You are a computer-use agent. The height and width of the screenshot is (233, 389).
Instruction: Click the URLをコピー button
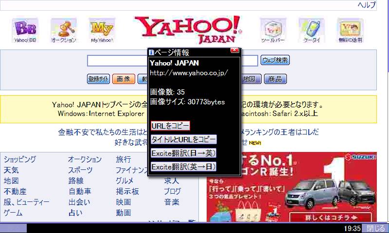[170, 126]
